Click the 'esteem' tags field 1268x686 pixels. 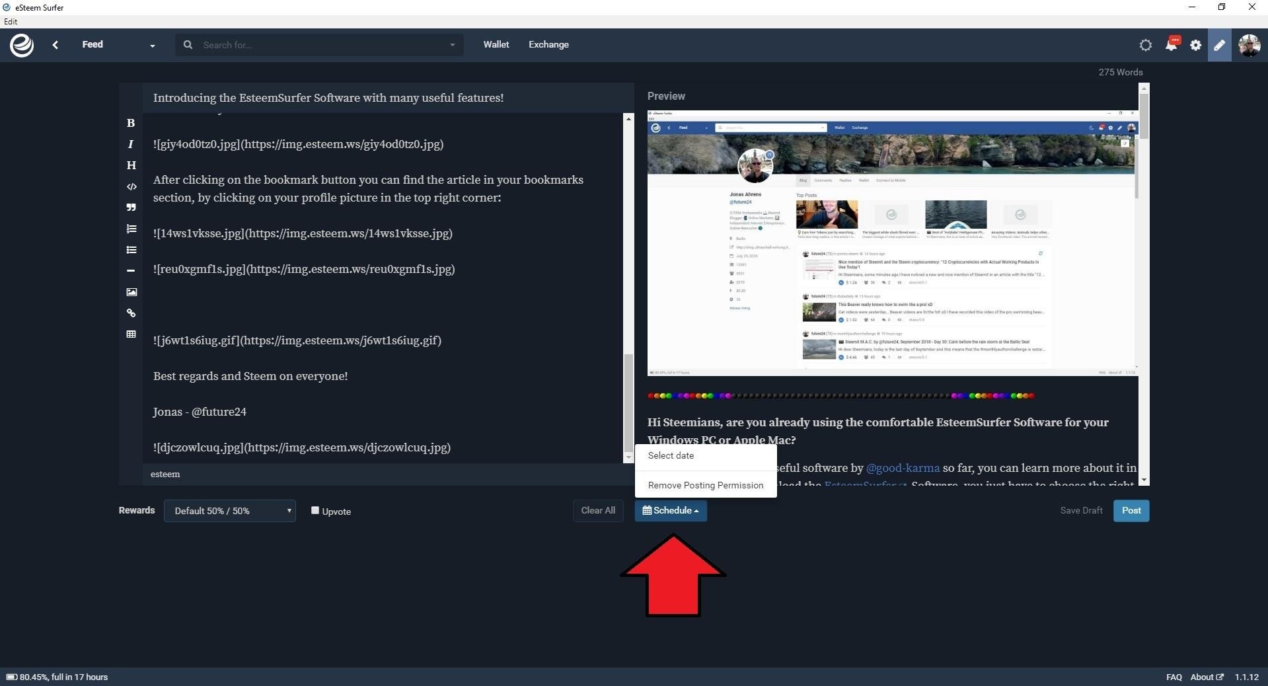(x=388, y=474)
